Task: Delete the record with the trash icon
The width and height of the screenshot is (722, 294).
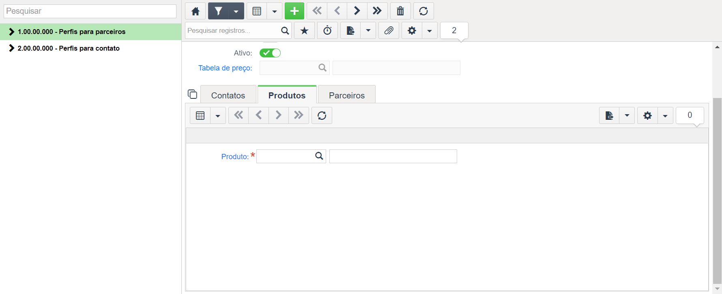Action: click(400, 11)
